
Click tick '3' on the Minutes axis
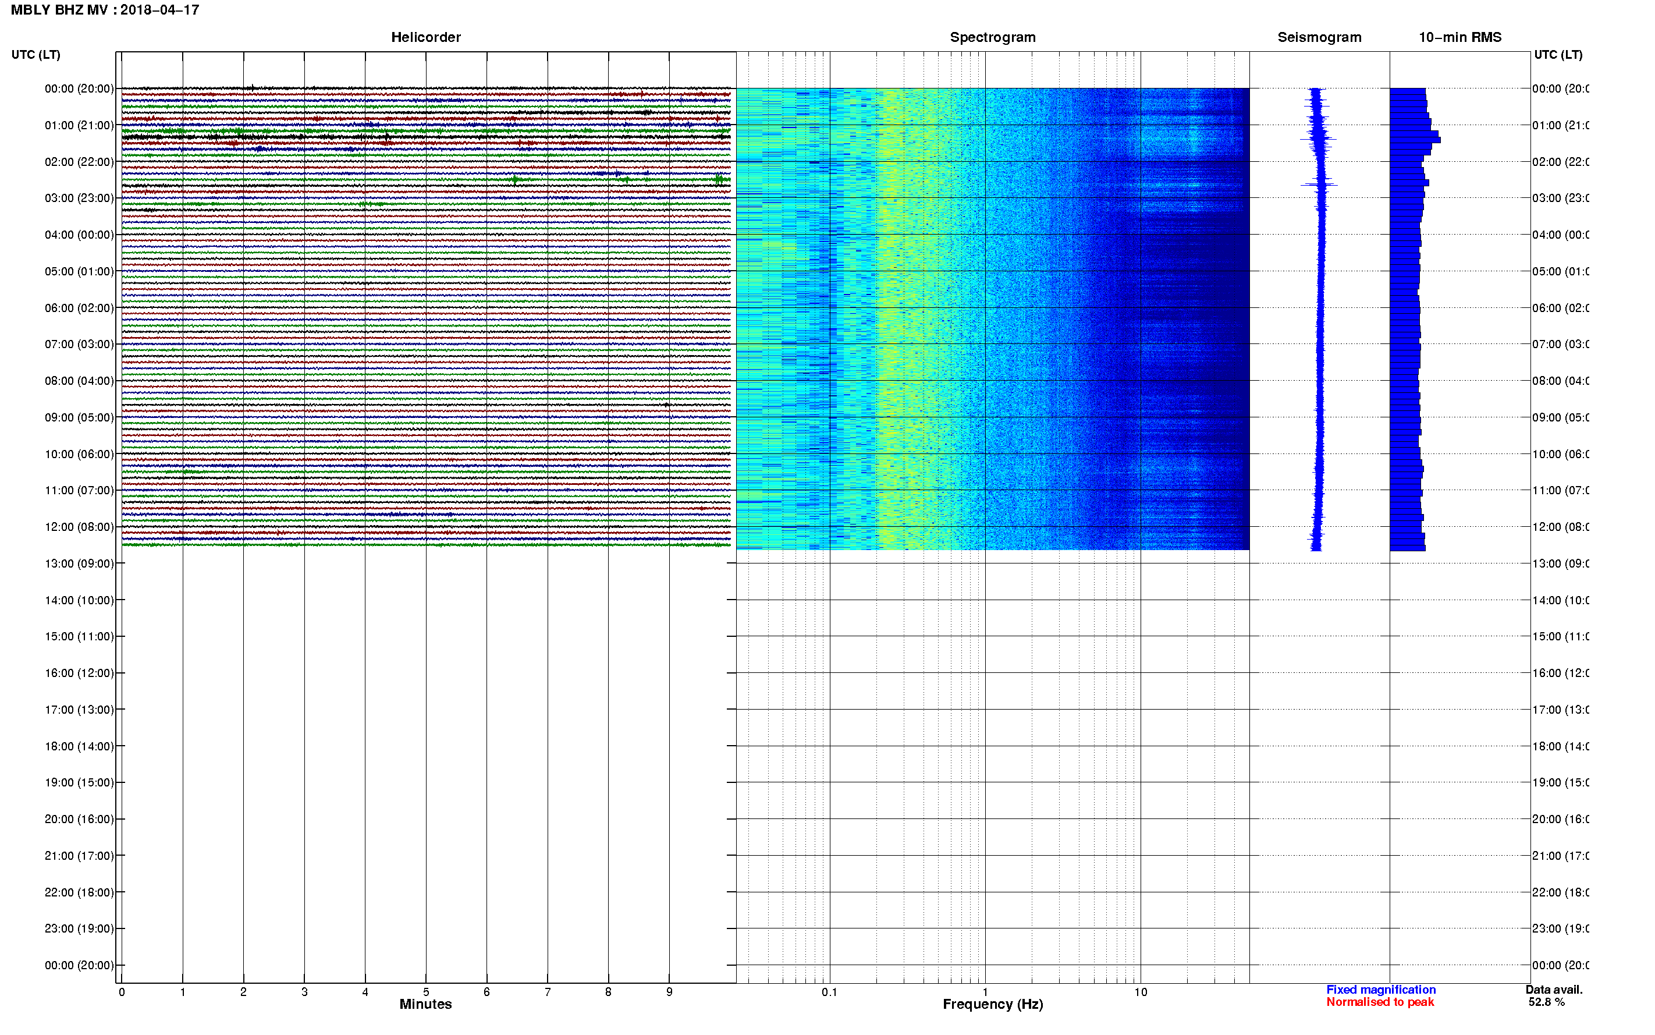coord(304,992)
